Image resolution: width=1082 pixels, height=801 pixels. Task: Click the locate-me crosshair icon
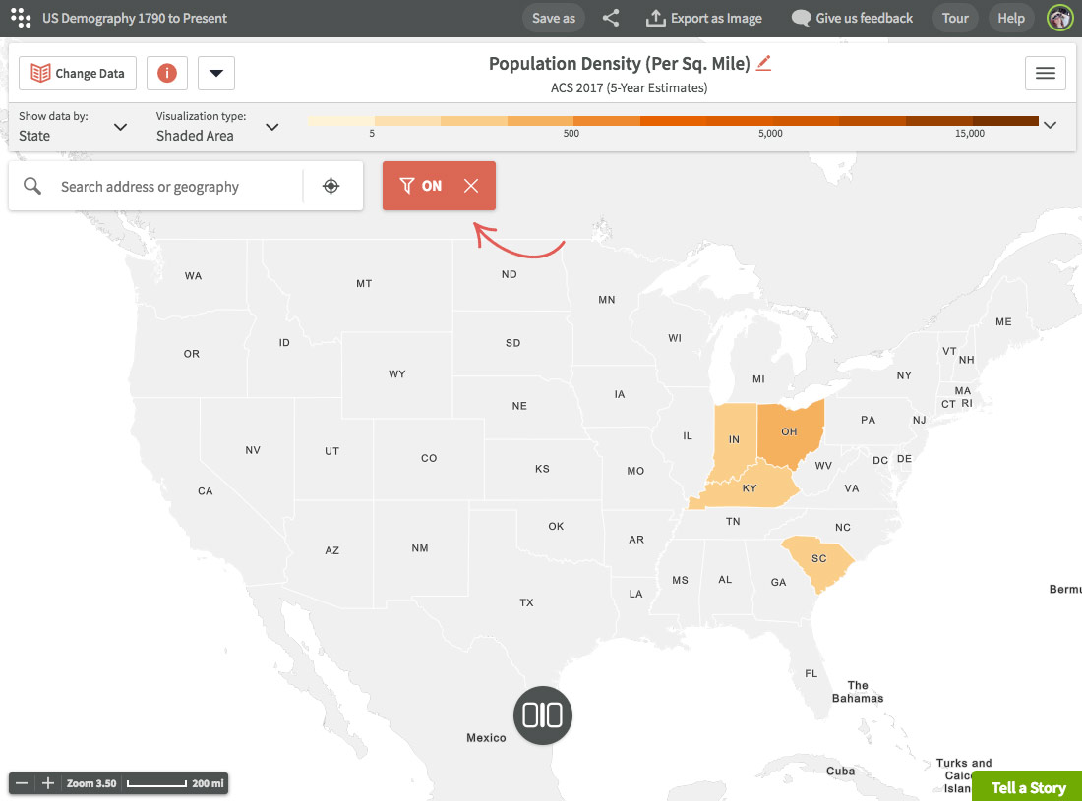pyautogui.click(x=331, y=186)
